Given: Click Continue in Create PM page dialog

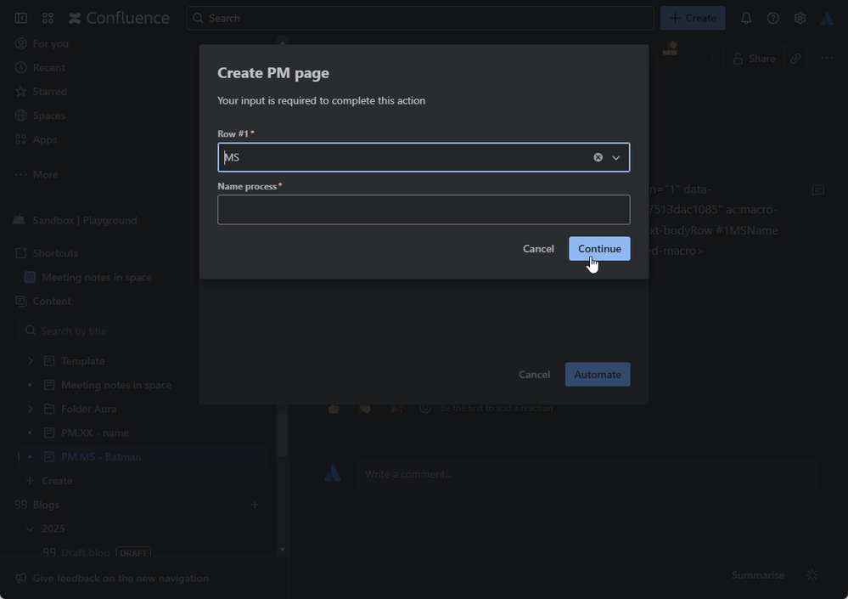Looking at the screenshot, I should (599, 248).
